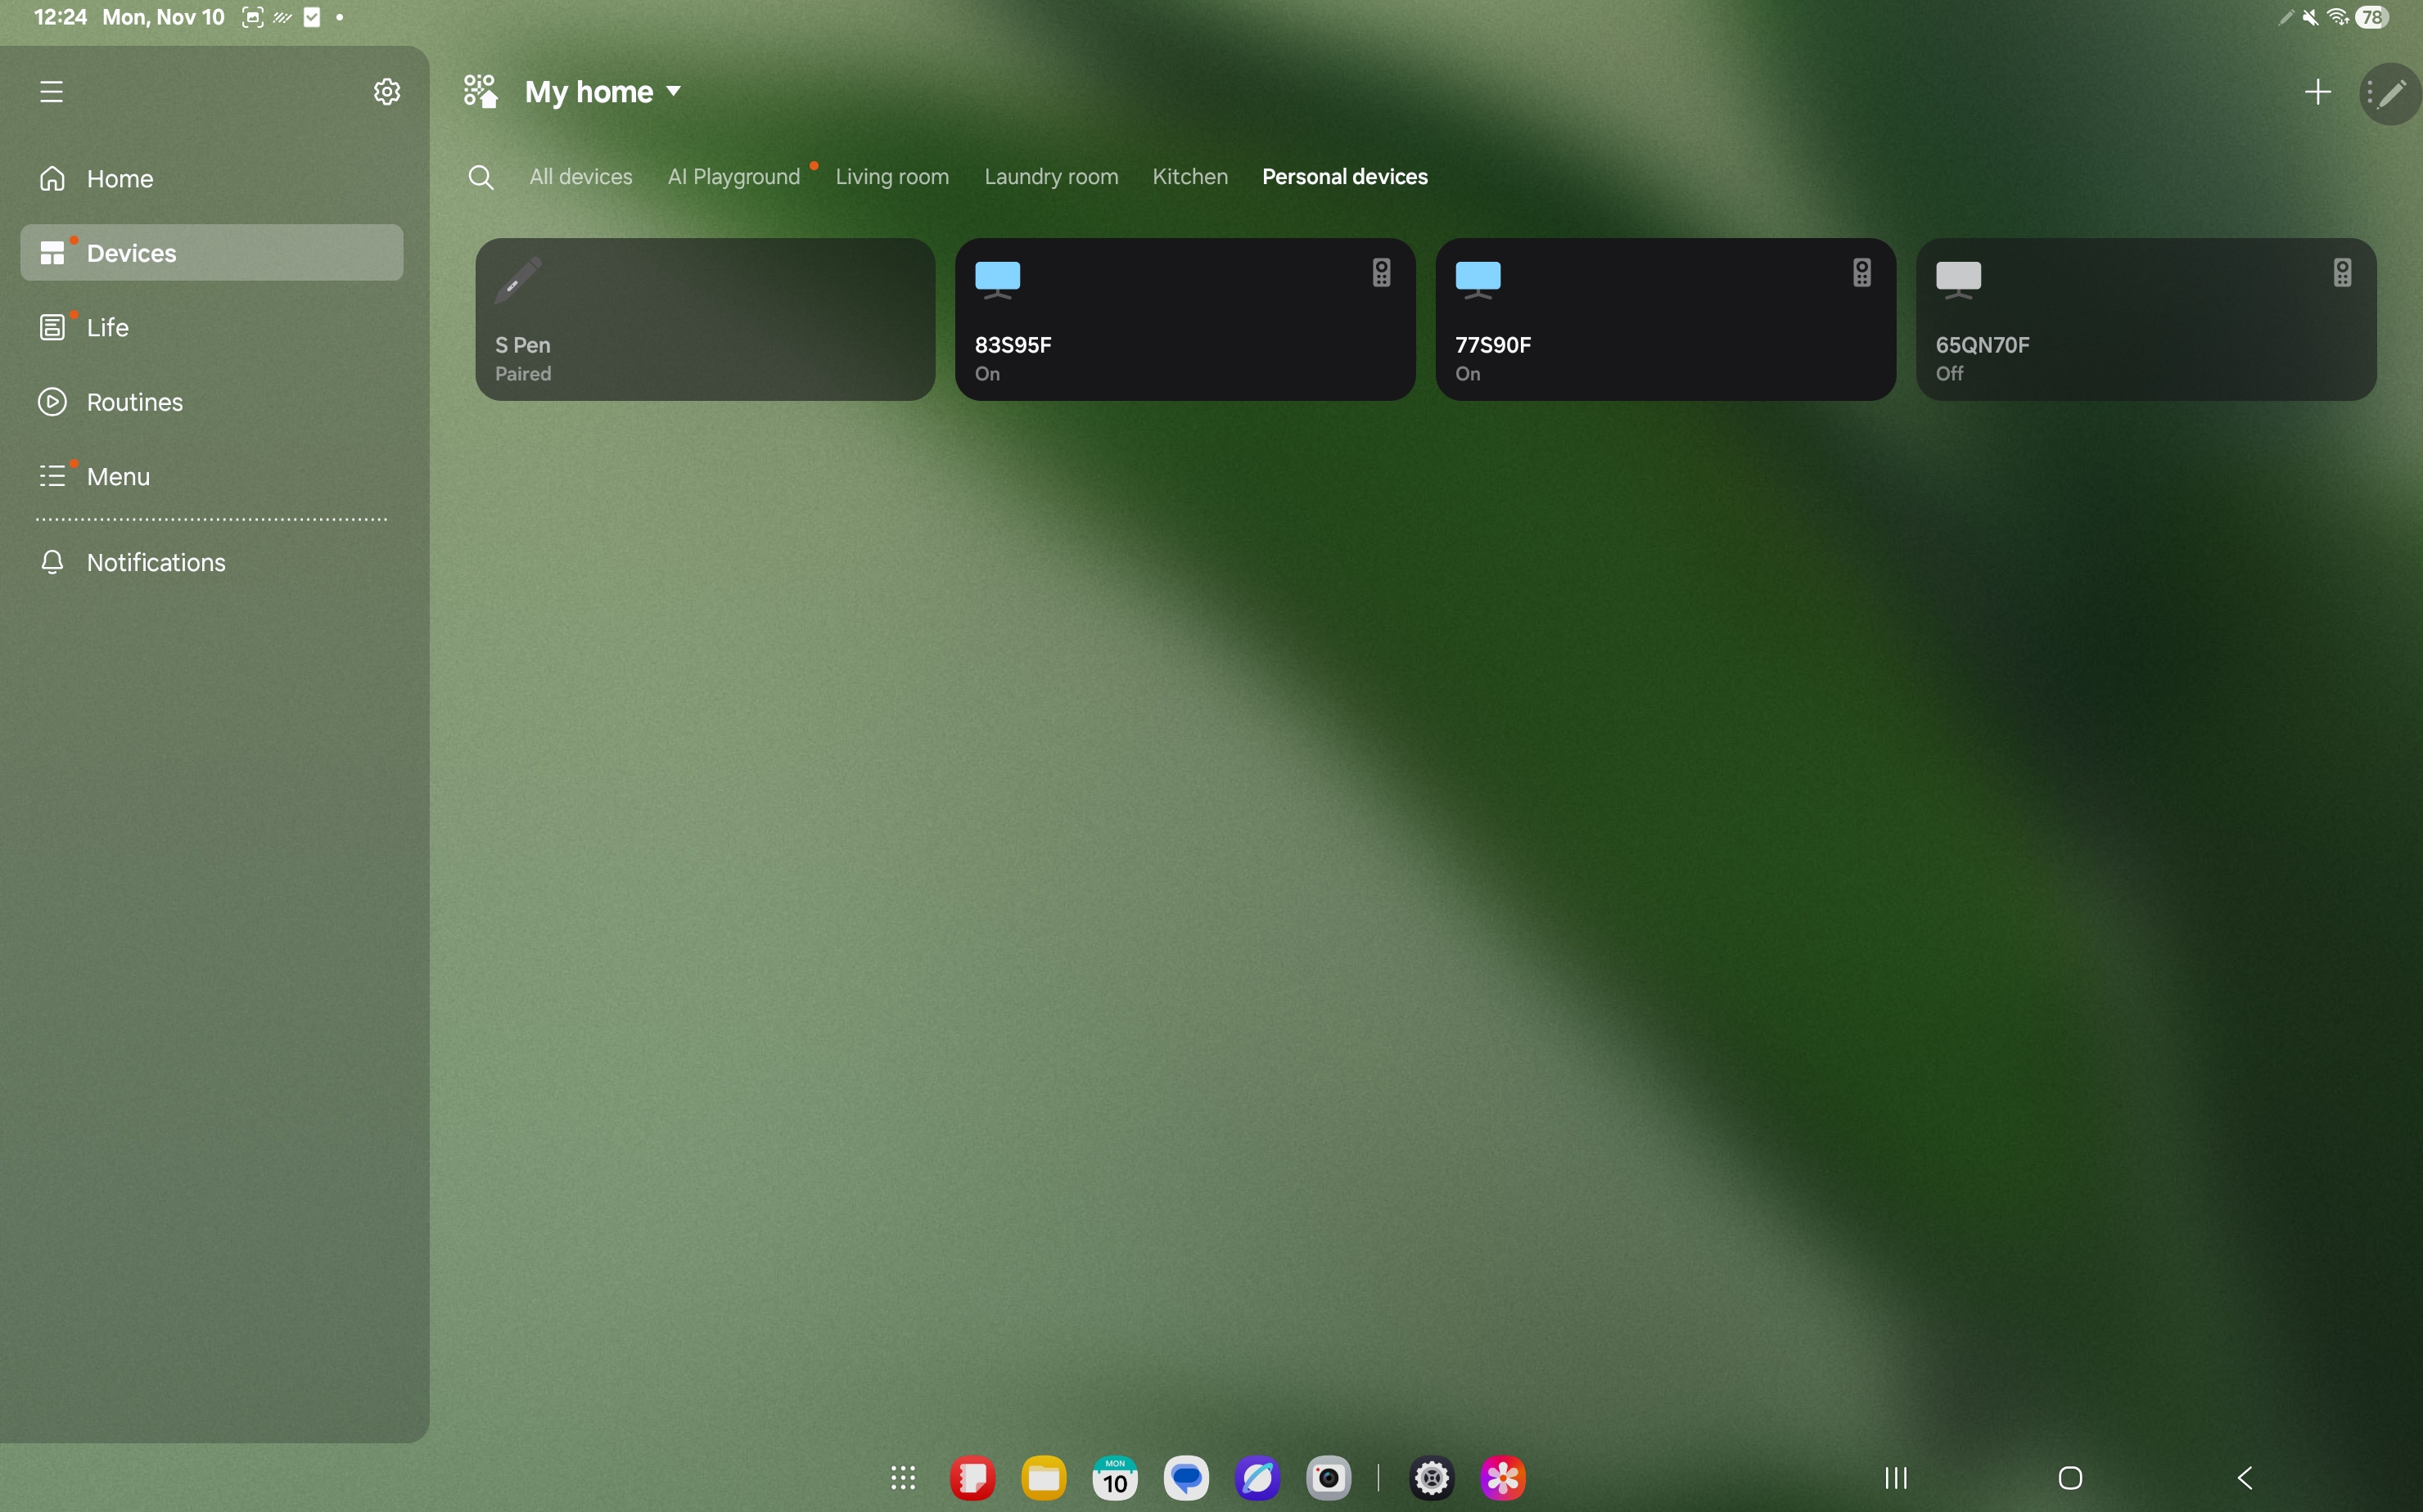Toggle power on 77S90F TV icon

(x=1478, y=279)
